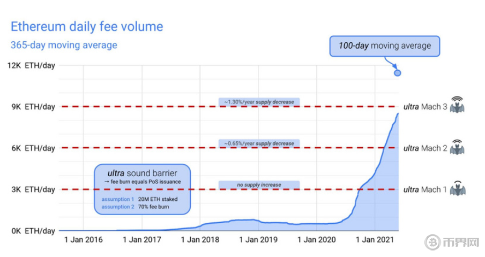
Task: Click the '1 Jan 2020' date label
Action: click(x=316, y=240)
